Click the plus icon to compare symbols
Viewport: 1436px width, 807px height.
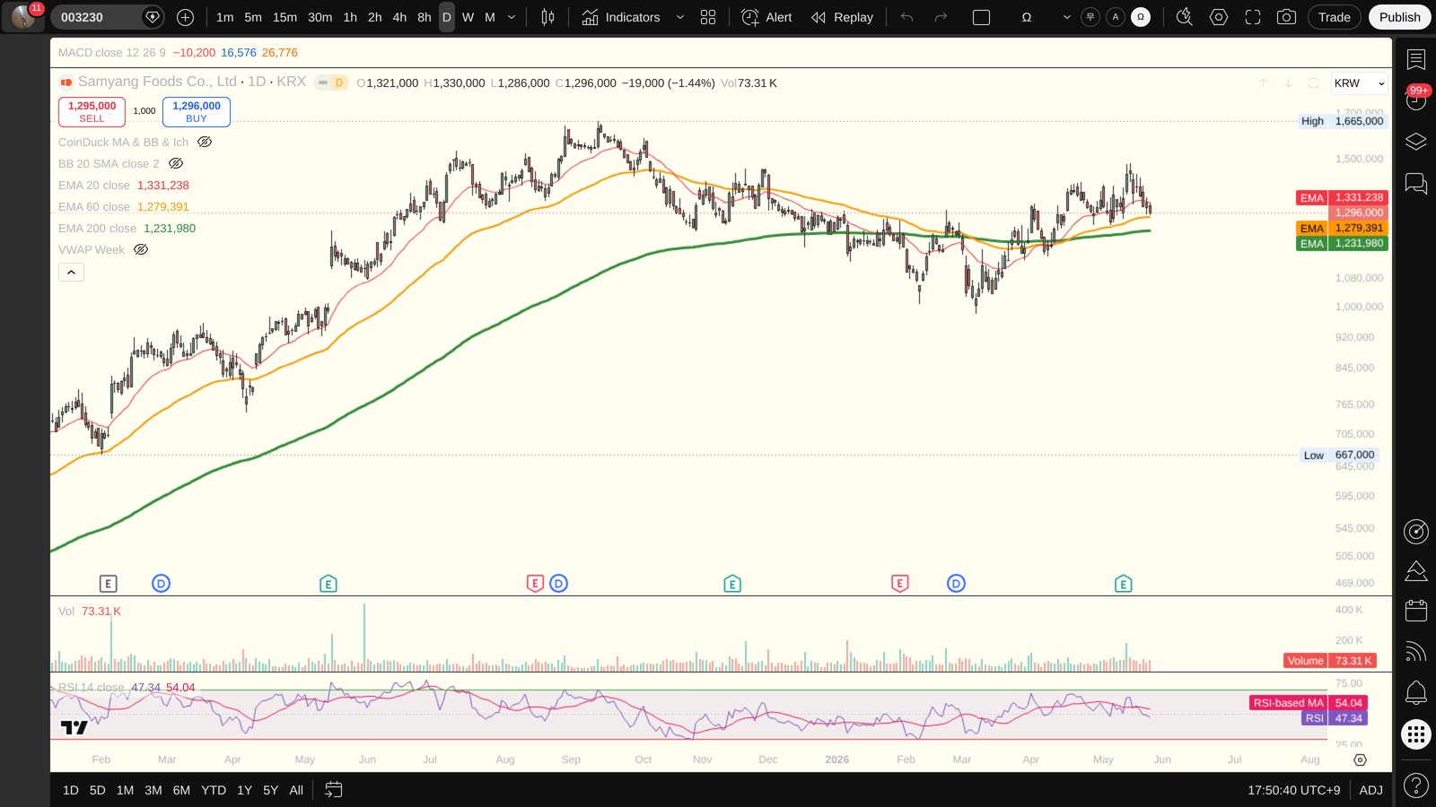click(x=185, y=17)
